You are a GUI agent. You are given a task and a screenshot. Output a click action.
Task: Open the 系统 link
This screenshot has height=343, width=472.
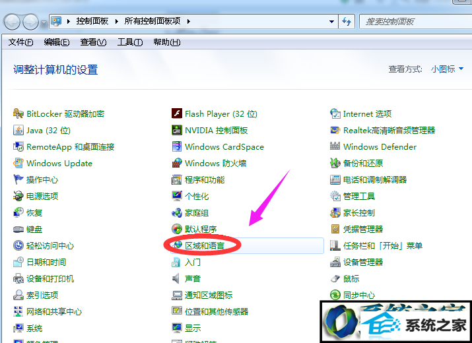(x=34, y=328)
